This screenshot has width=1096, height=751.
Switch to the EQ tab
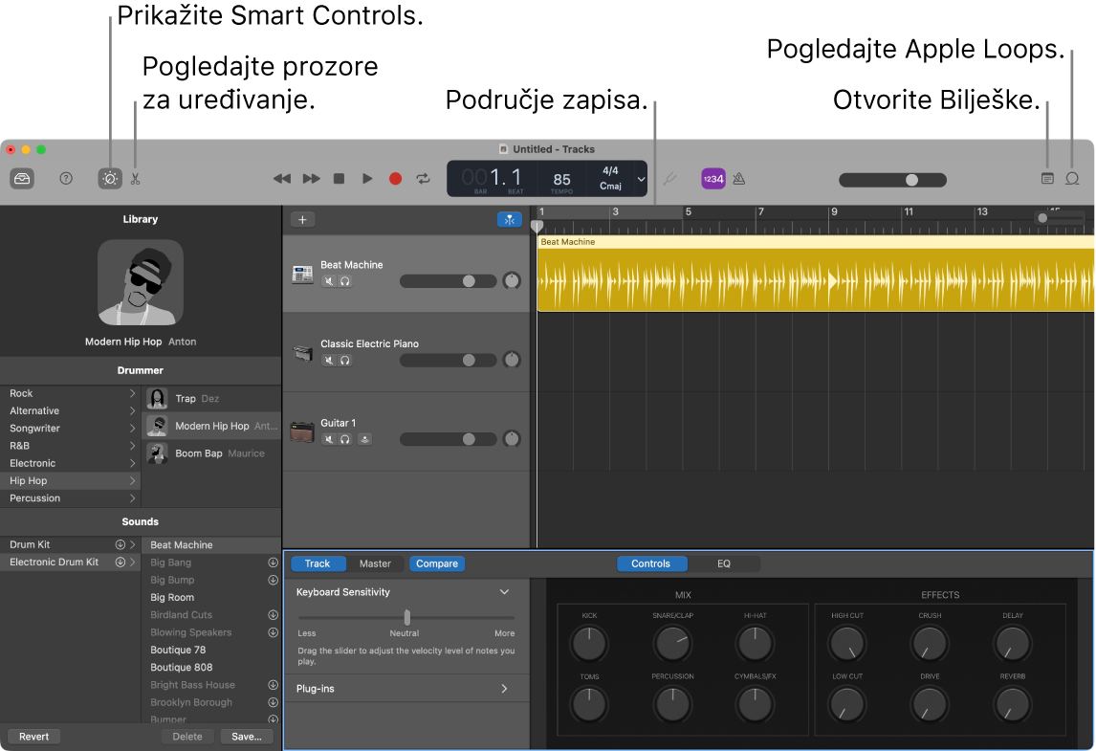coord(723,563)
